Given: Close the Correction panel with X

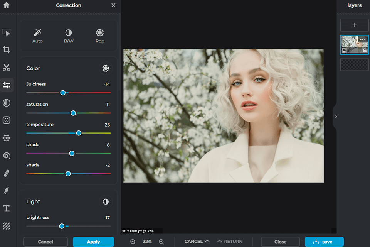Looking at the screenshot, I should tap(113, 5).
